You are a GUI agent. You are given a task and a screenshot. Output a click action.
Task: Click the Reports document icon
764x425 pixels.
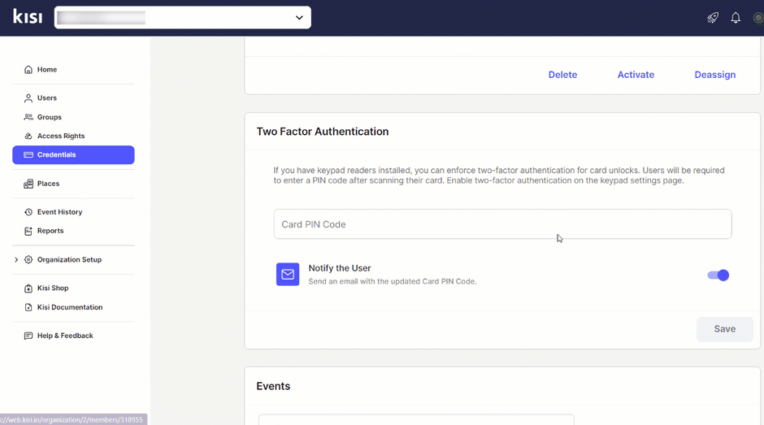(x=28, y=231)
